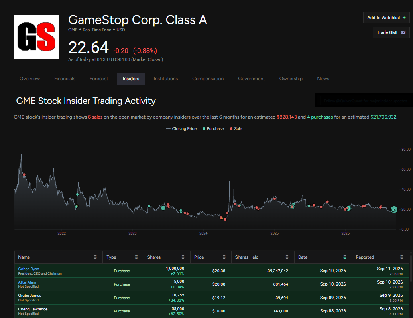Click the 4 purchases text in summary
The width and height of the screenshot is (413, 318).
tap(320, 117)
